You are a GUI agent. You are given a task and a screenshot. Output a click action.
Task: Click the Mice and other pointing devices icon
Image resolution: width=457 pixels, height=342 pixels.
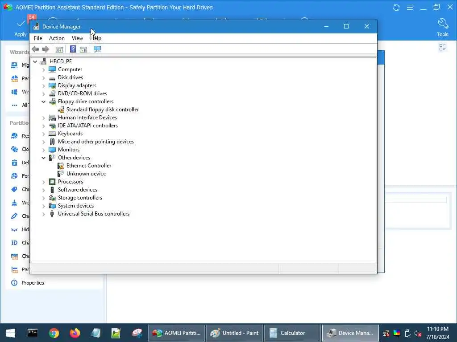[52, 142]
